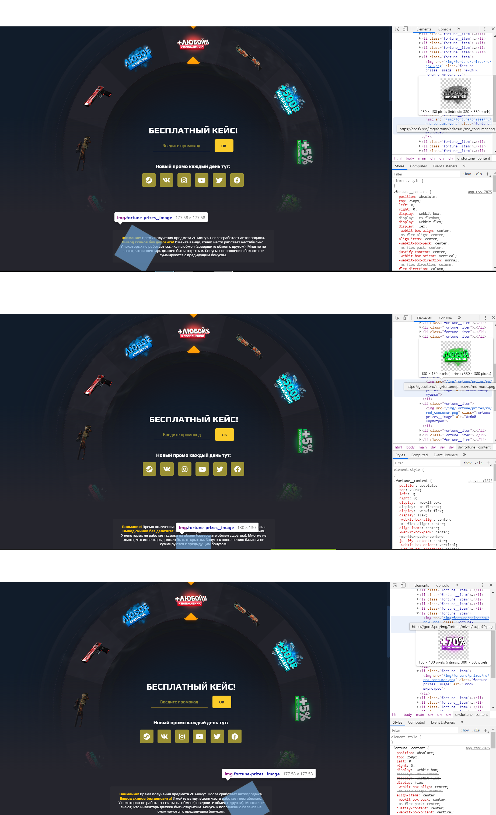Screen dimensions: 496x815
Task: Activate the element inspector arrow in top DevTools
Action: point(397,29)
